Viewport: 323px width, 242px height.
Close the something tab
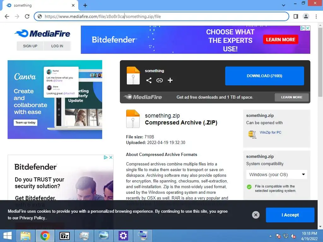click(73, 5)
